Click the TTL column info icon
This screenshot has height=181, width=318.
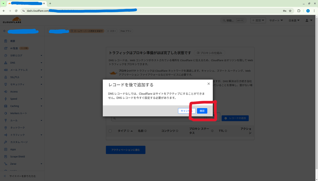pos(226,131)
